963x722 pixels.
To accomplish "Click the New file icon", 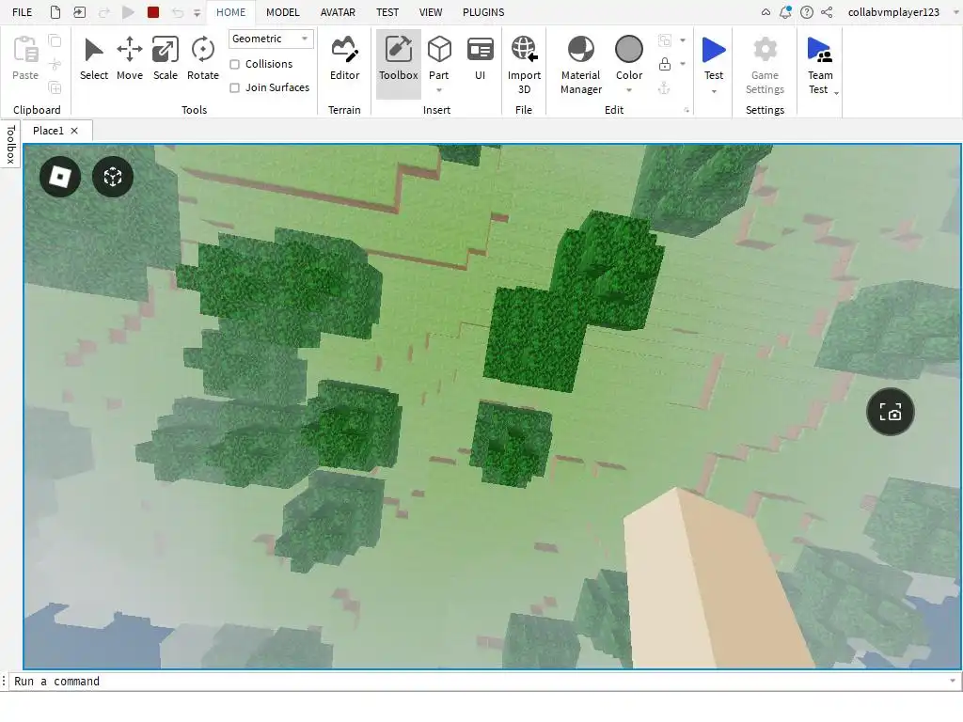I will [55, 12].
